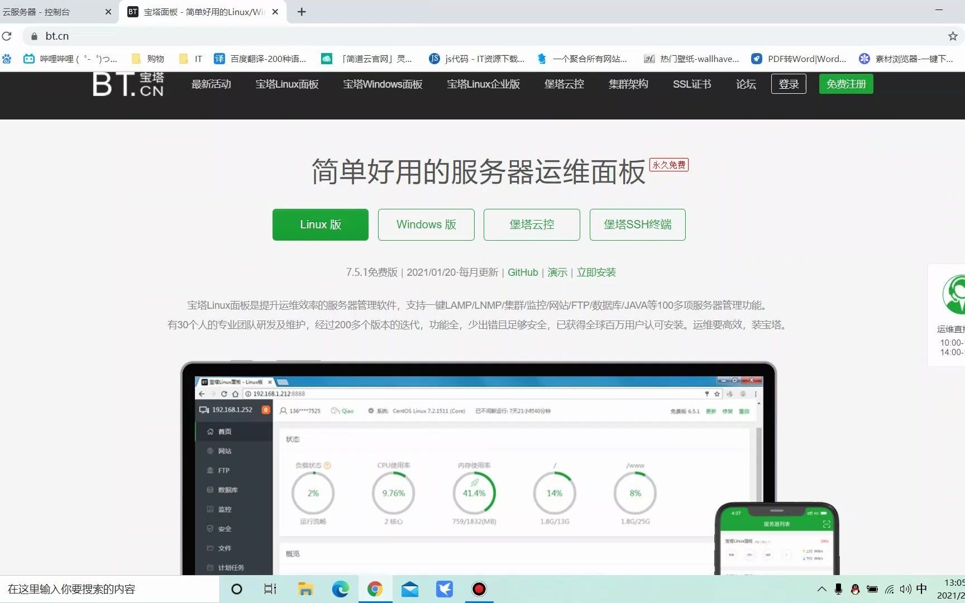Screen dimensions: 965x603
Task: Open the 素材浏览器 bookmark
Action: click(x=906, y=59)
